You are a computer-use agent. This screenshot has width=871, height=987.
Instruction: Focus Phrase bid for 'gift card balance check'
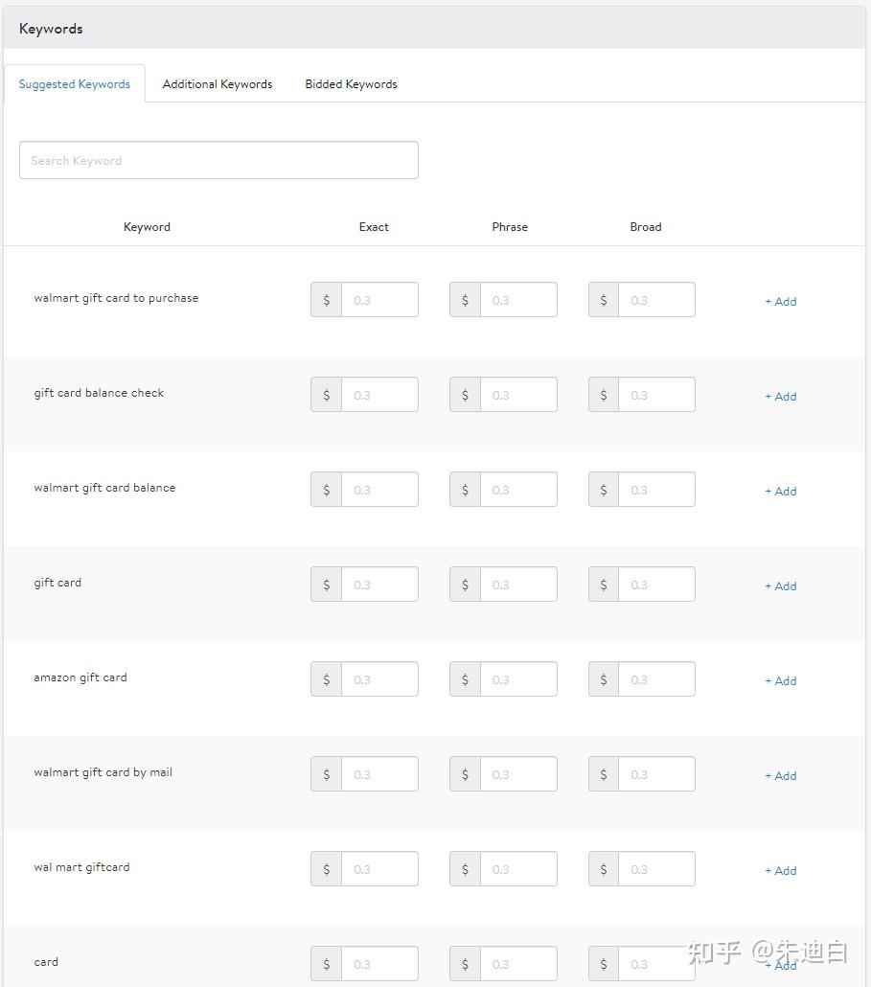[x=517, y=395]
